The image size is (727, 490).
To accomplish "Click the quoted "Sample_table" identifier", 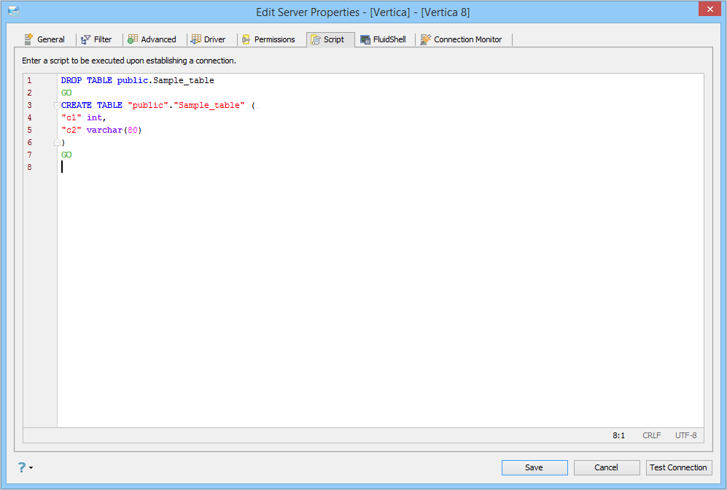I will point(209,105).
